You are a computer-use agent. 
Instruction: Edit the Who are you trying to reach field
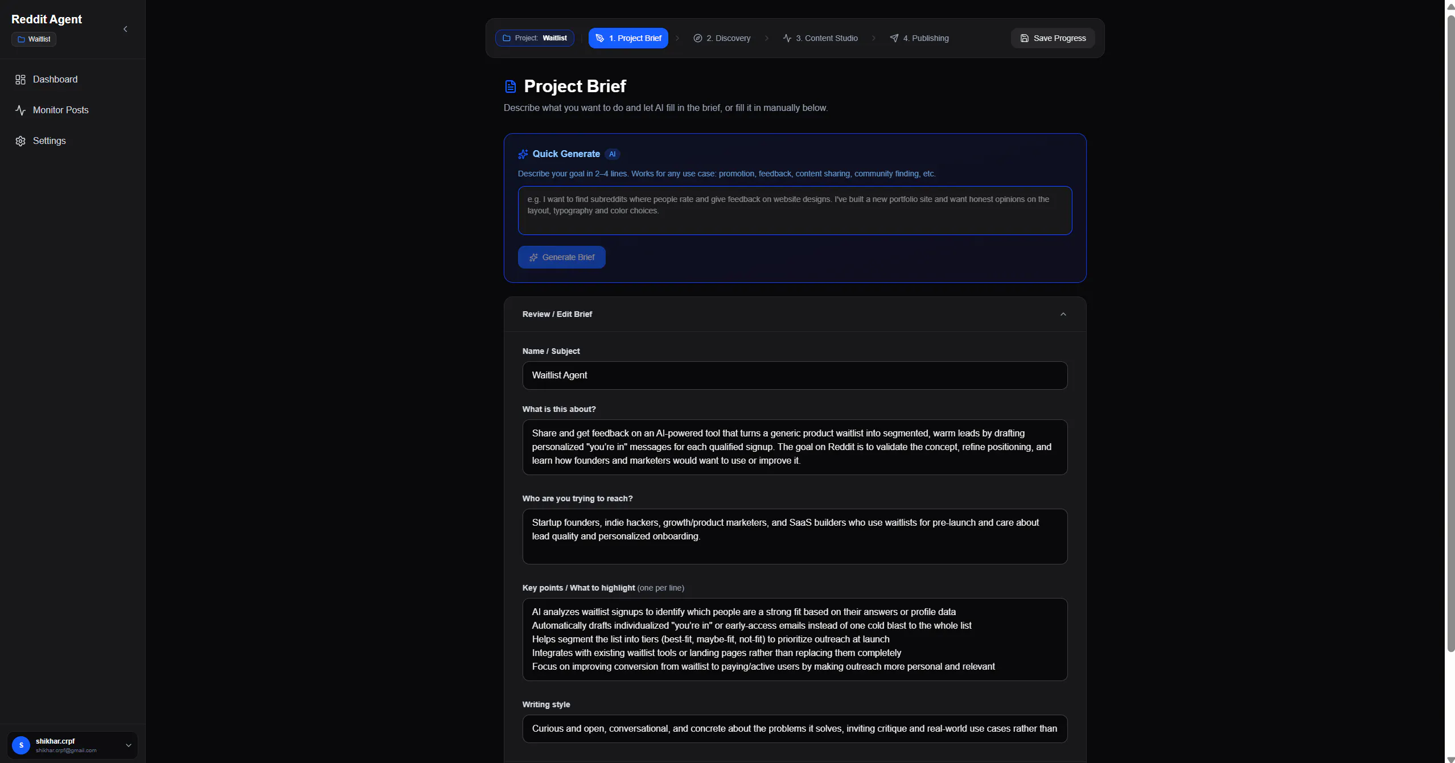(795, 537)
